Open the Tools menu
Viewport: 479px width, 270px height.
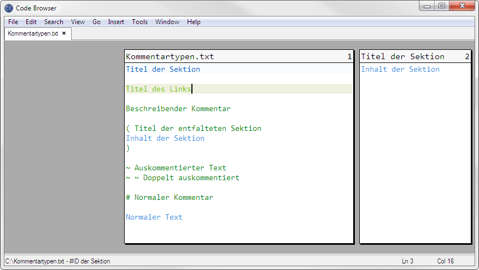coord(139,22)
